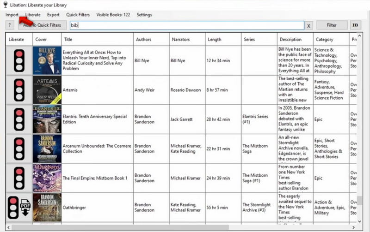This screenshot has height=232, width=370.
Task: Click the stoplight liberate icon for Oathbringer
Action: (x=13, y=208)
